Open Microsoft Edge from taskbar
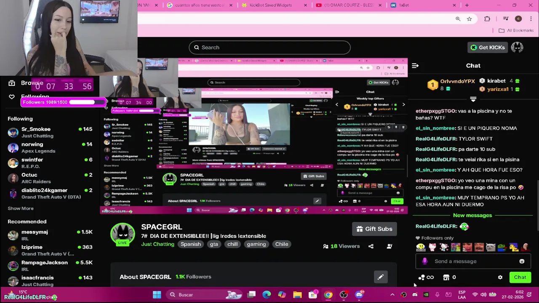The height and width of the screenshot is (303, 539). (267, 295)
